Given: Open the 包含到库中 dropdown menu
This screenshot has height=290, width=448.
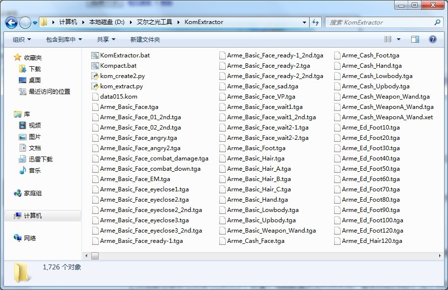Looking at the screenshot, I should coord(64,39).
